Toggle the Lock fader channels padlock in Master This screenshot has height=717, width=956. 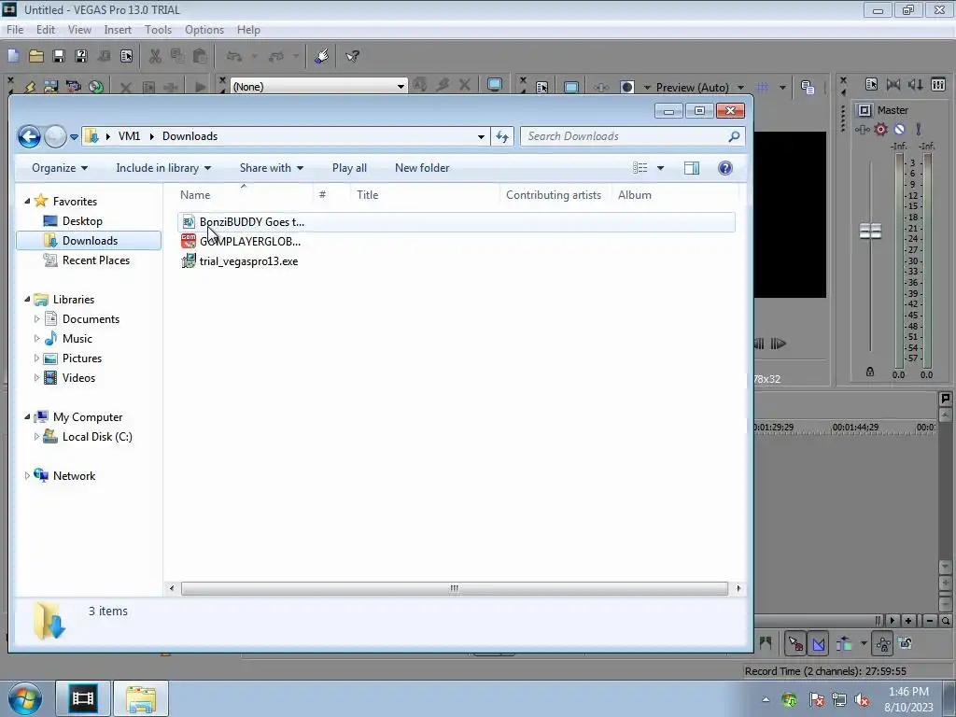pos(870,372)
